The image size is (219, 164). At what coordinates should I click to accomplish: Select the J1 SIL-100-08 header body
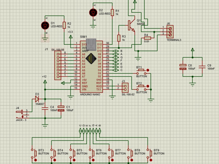point(58,65)
